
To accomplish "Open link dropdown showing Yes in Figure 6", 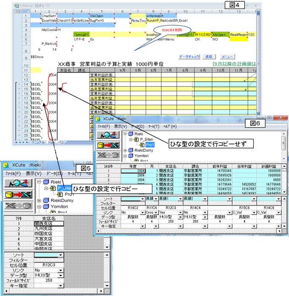I will click(x=180, y=212).
